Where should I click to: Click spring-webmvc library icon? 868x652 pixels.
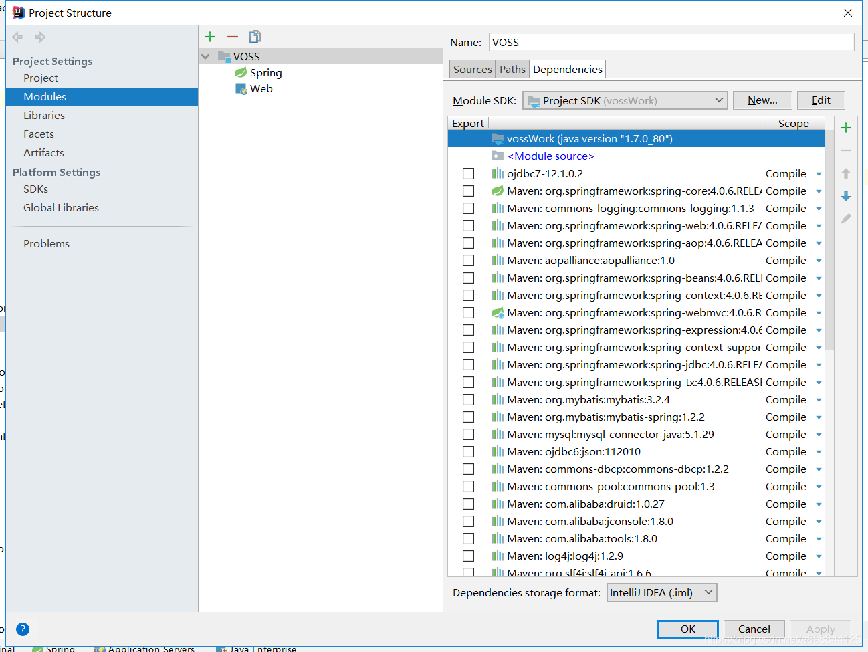click(498, 312)
